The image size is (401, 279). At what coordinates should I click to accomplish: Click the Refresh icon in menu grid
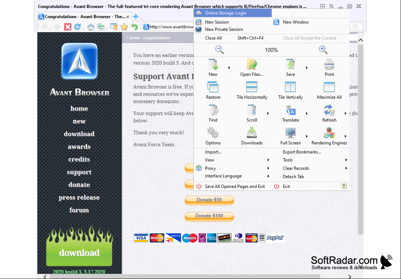329,110
